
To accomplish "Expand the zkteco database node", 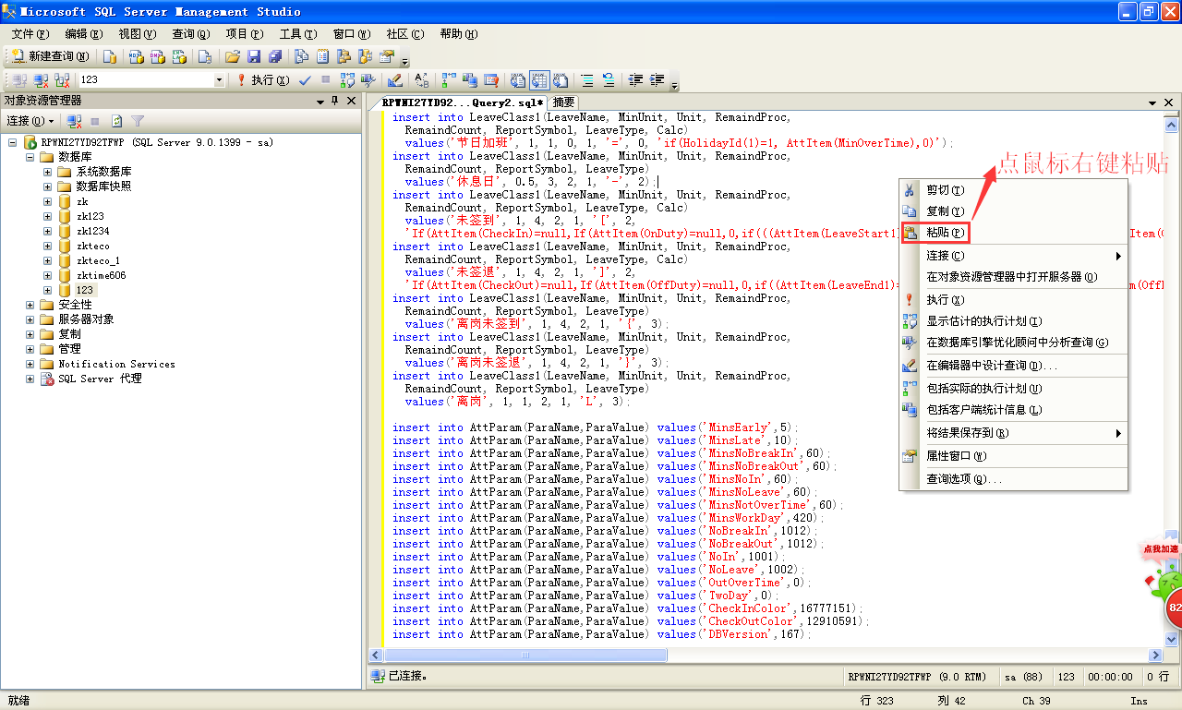I will pyautogui.click(x=48, y=246).
